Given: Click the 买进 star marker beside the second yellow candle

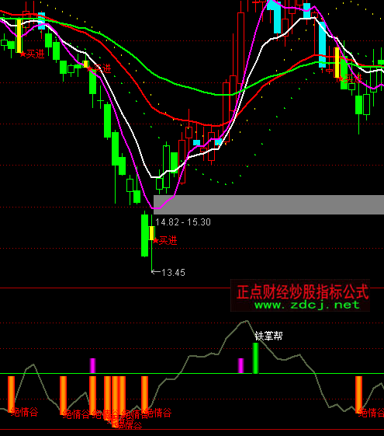Looking at the screenshot, I should (x=99, y=68).
